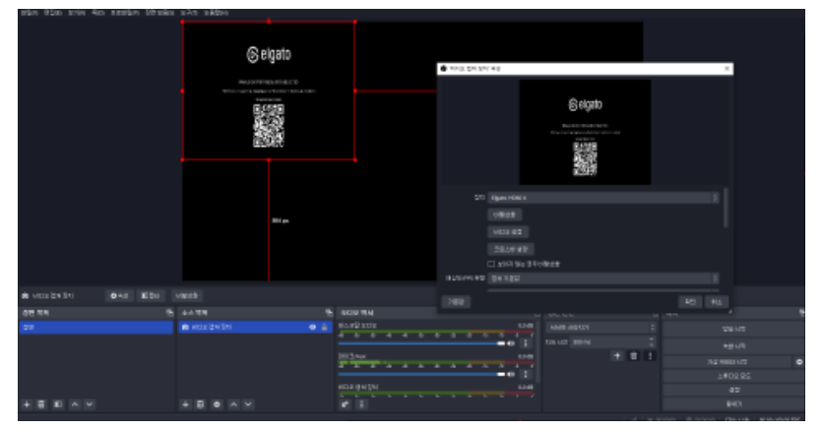Screen dimensions: 822x430
Task: Toggle Studio Mode button
Action: click(x=733, y=376)
